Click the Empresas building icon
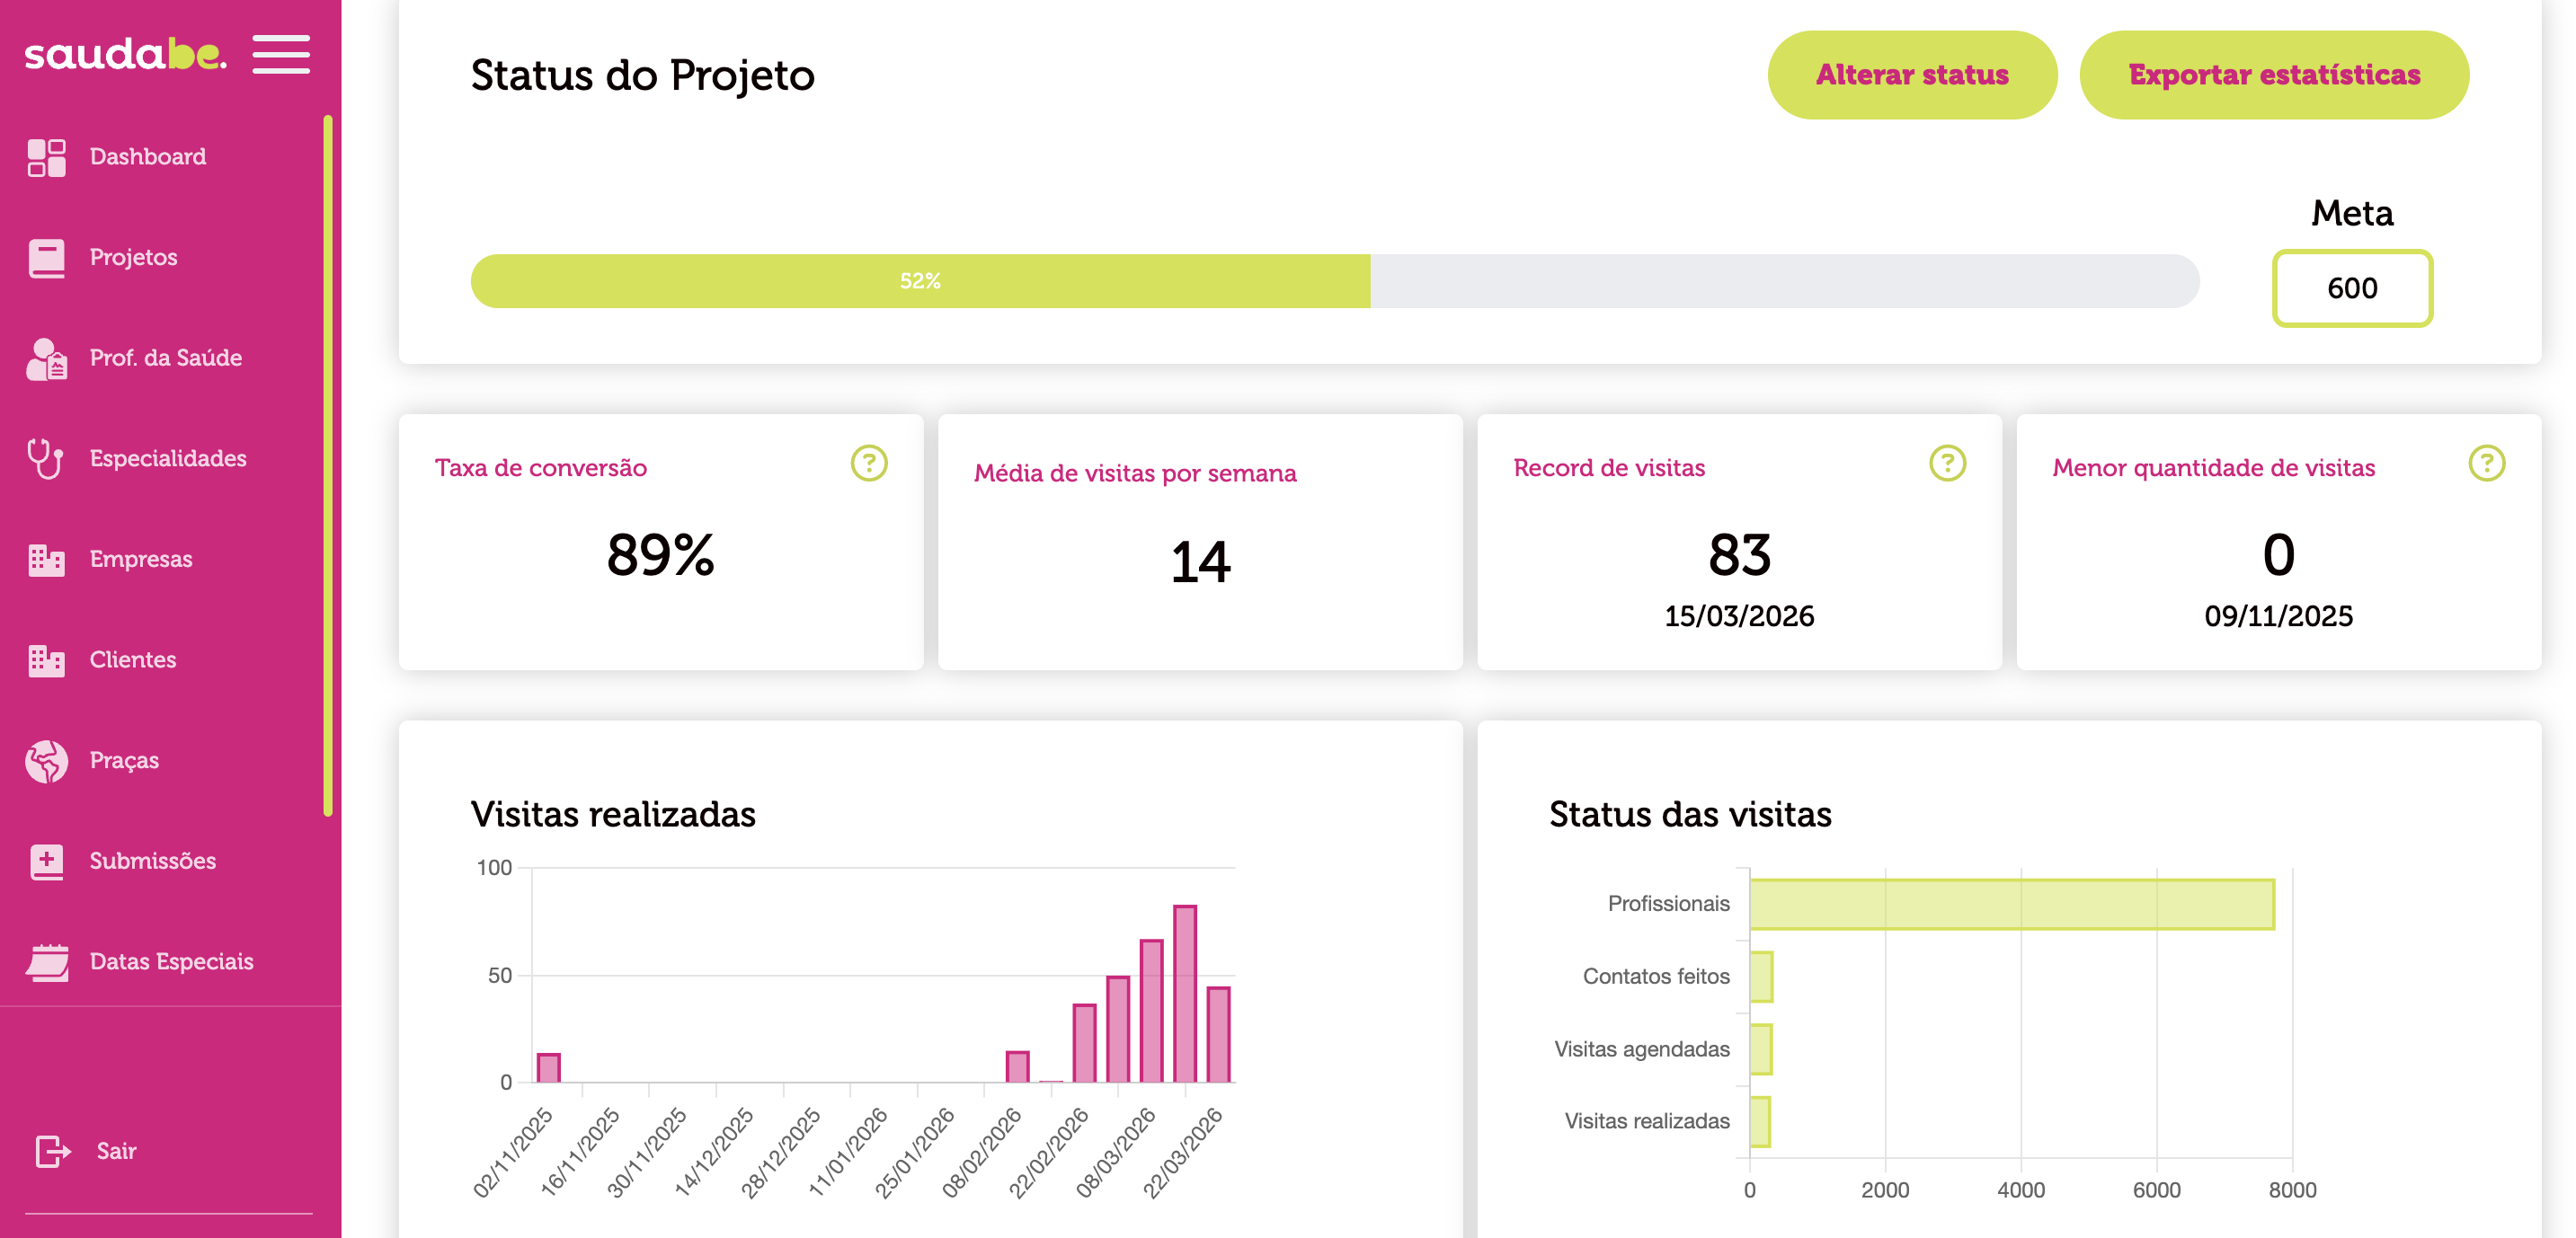 click(46, 560)
